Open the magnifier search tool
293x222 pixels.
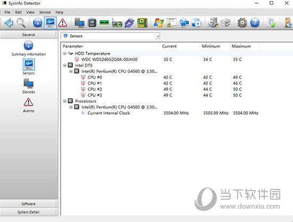coord(21,23)
